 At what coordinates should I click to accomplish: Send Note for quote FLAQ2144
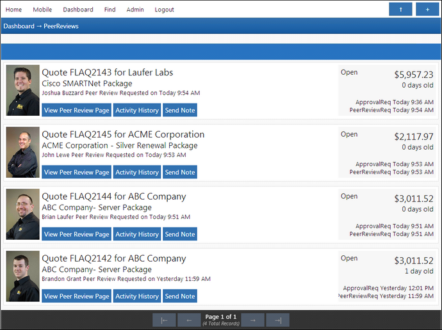coord(180,234)
